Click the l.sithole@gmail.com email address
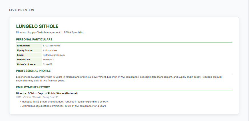This screenshot has width=249, height=121. [54, 55]
